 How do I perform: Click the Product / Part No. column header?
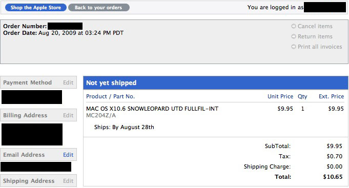pyautogui.click(x=110, y=96)
